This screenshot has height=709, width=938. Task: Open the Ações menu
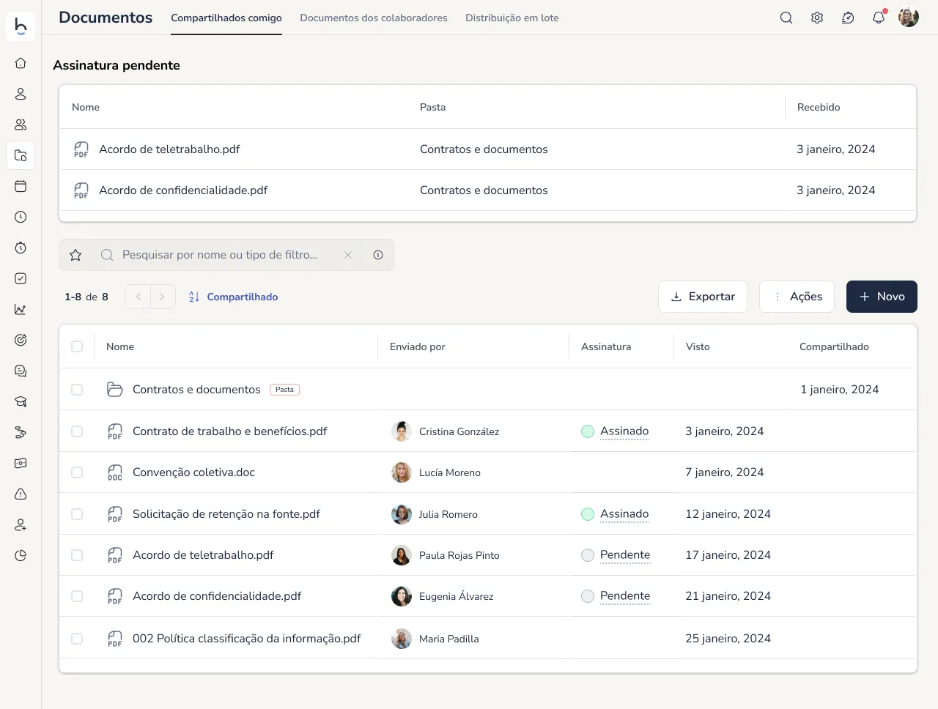coord(797,297)
